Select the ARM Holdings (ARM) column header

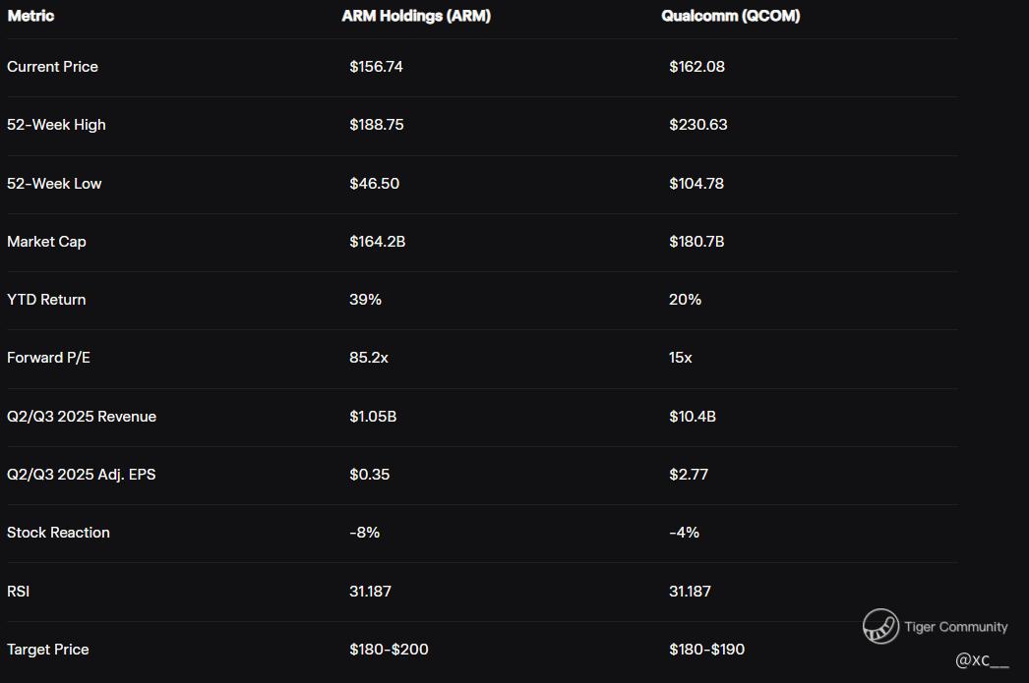pos(416,16)
